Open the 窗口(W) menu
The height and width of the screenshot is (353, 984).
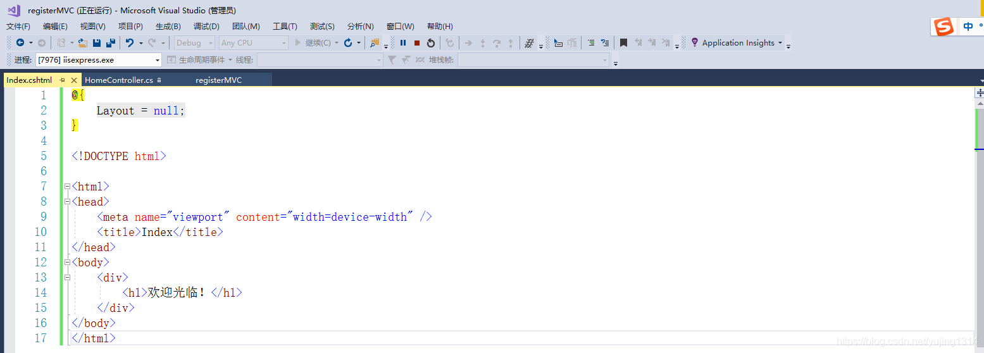click(400, 27)
